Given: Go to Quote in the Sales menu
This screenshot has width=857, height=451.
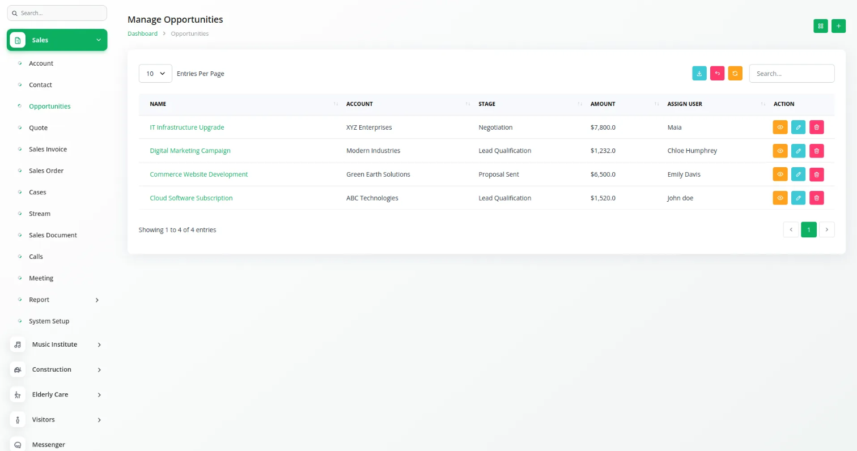Looking at the screenshot, I should coord(38,127).
